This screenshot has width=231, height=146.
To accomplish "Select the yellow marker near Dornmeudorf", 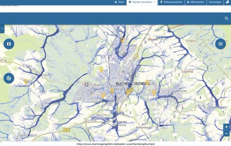I will 26,81.
